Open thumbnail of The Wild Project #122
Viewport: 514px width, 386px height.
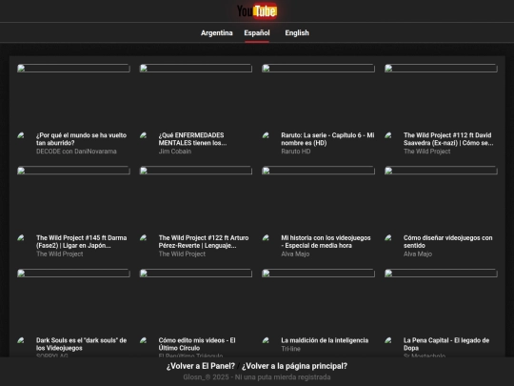pos(196,171)
